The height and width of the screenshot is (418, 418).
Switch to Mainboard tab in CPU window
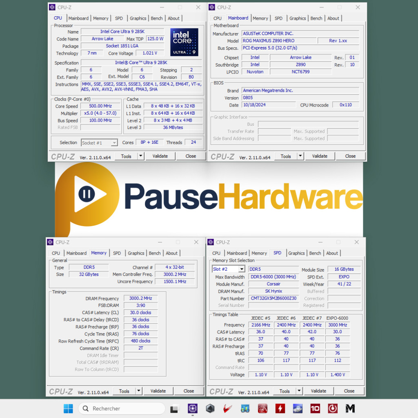tap(78, 18)
